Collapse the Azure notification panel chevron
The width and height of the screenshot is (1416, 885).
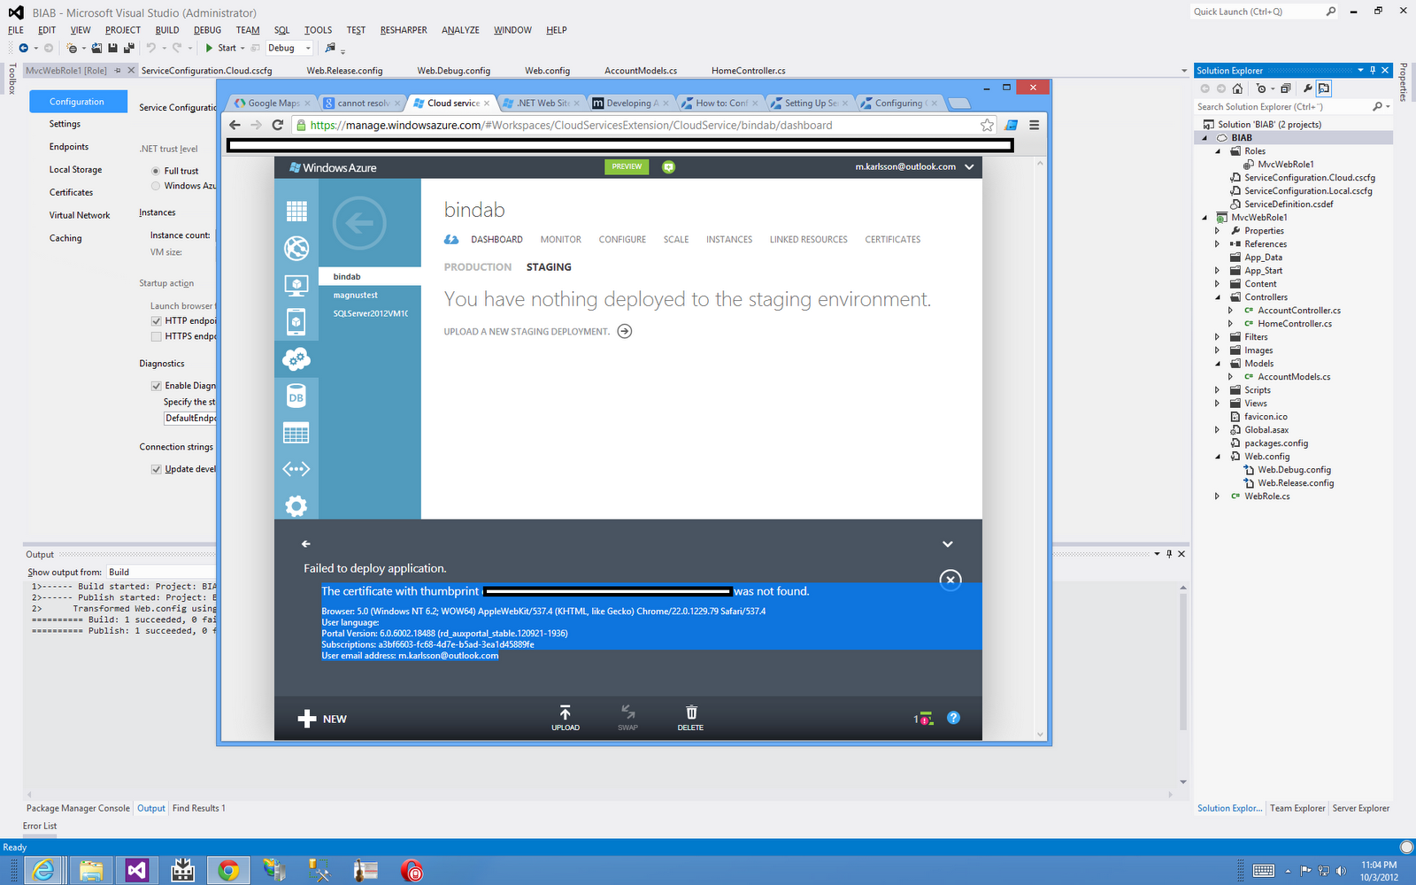[947, 544]
